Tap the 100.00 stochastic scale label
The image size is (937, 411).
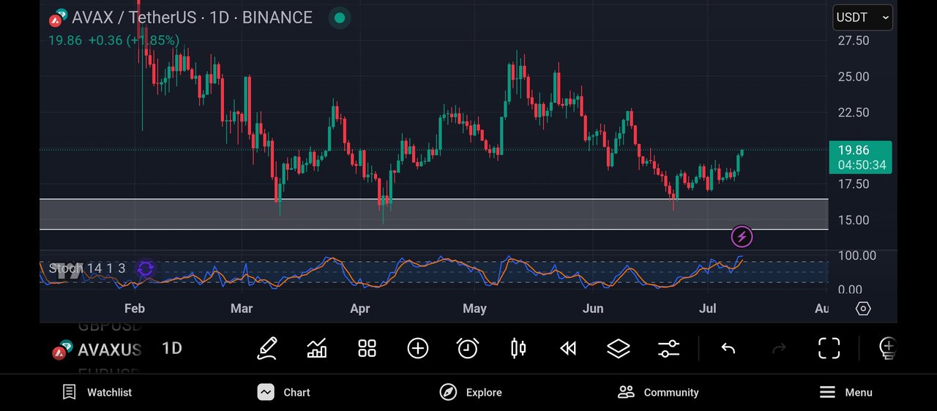click(x=856, y=256)
